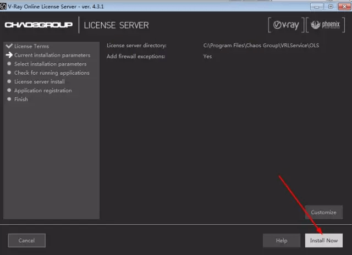Maximize the license server installer window
The height and width of the screenshot is (255, 352).
[x=331, y=7]
